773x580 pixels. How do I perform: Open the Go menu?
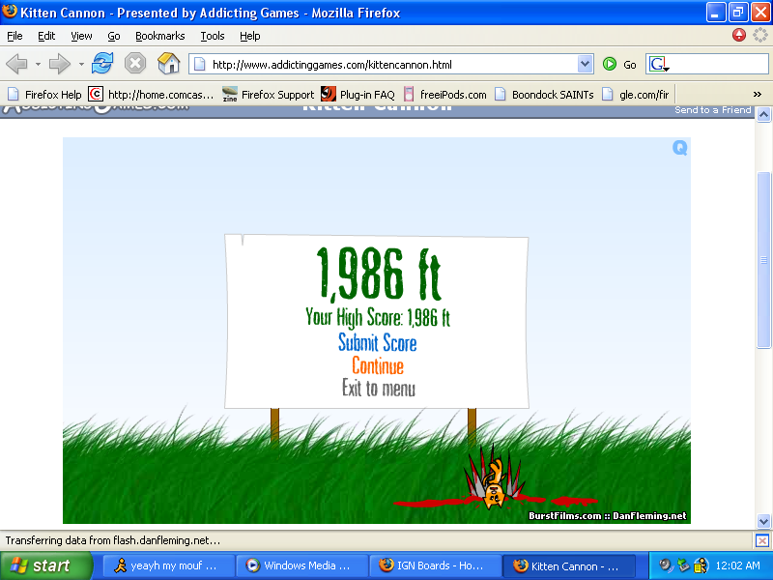click(114, 36)
